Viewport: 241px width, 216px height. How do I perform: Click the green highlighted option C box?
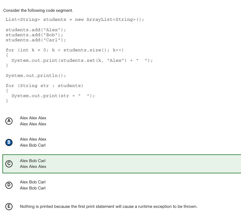coord(122,164)
